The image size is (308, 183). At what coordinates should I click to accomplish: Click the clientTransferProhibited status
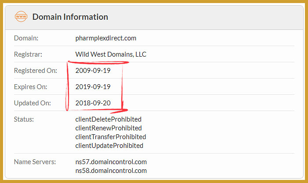111,137
